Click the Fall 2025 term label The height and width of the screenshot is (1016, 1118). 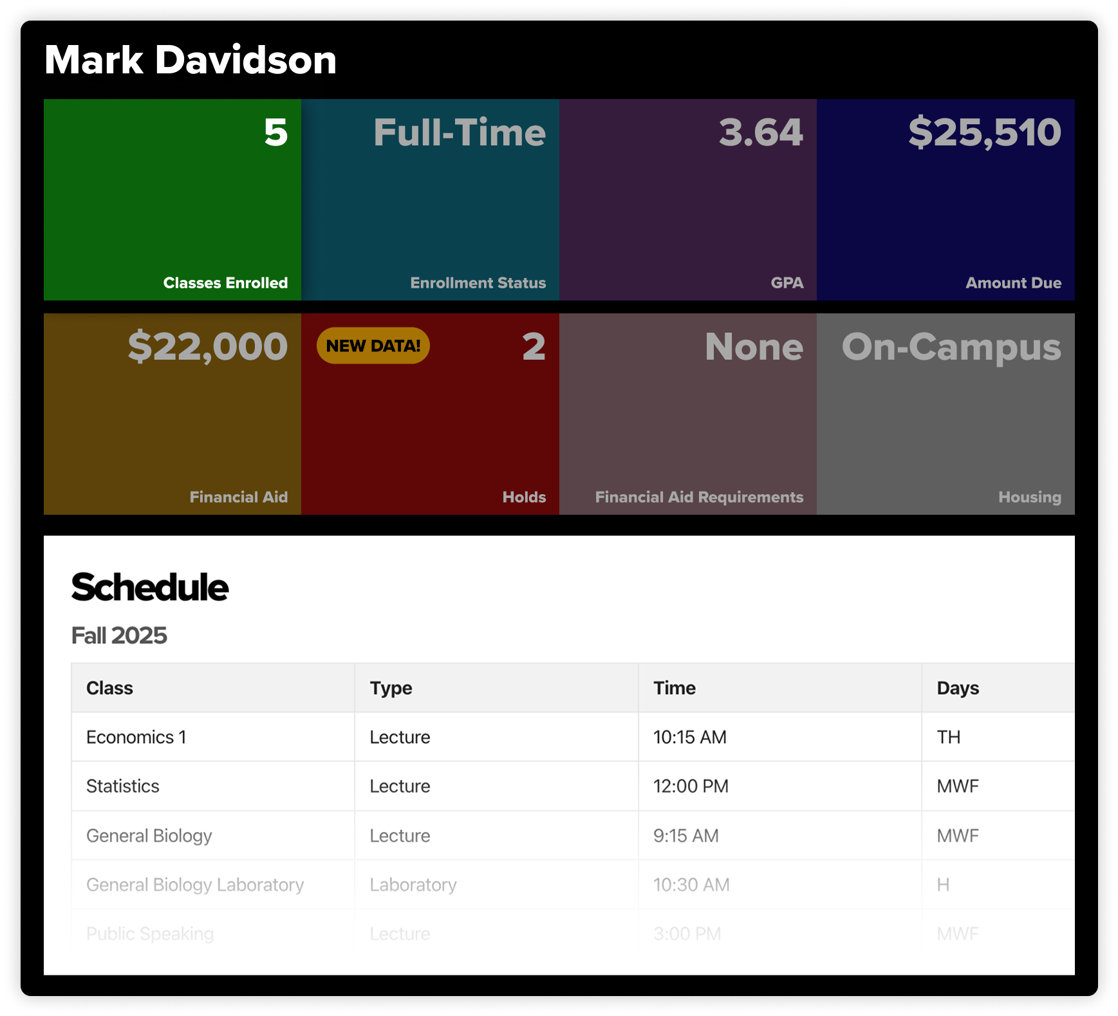(119, 636)
